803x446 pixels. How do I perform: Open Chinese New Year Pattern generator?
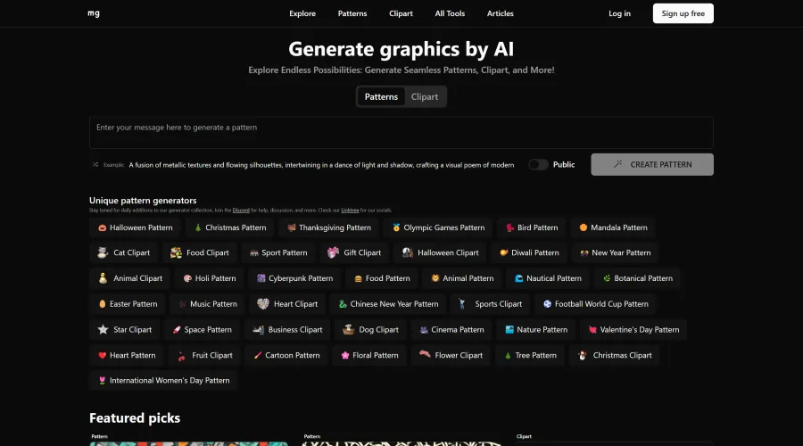(388, 303)
